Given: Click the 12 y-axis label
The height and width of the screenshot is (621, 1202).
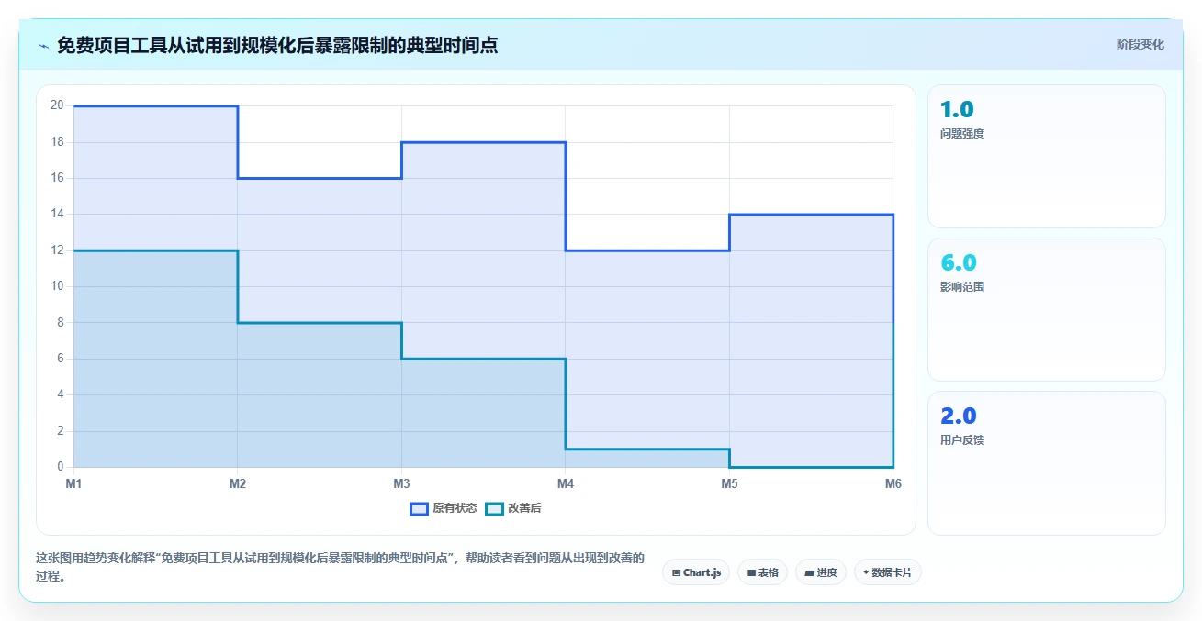Looking at the screenshot, I should (x=57, y=250).
